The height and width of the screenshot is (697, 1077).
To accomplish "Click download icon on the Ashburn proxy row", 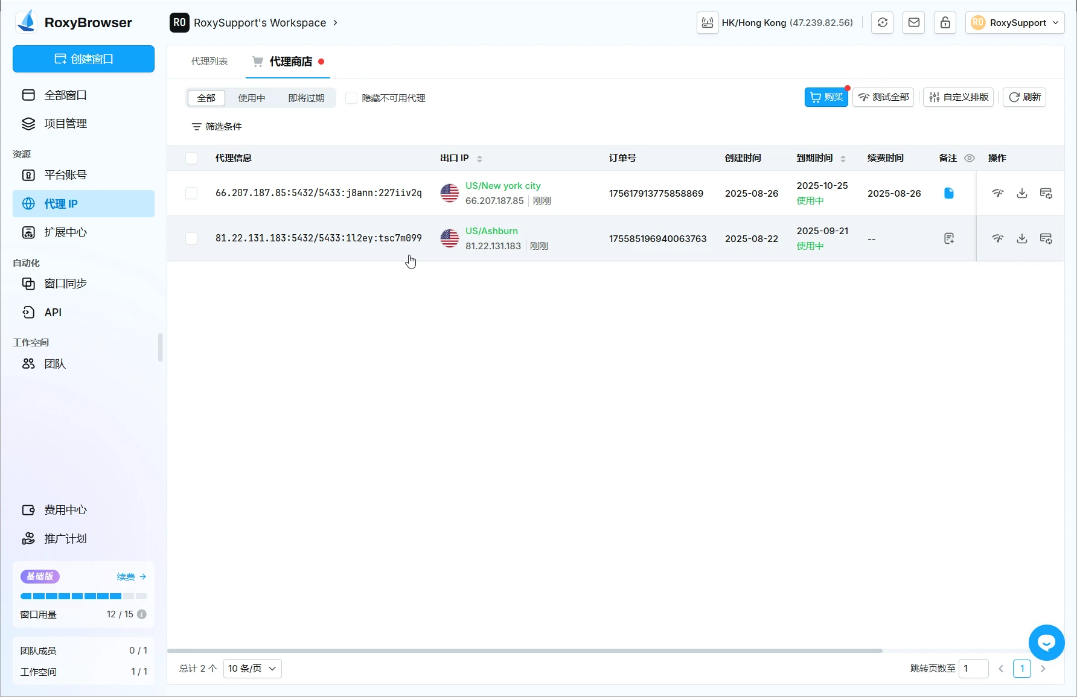I will 1021,238.
